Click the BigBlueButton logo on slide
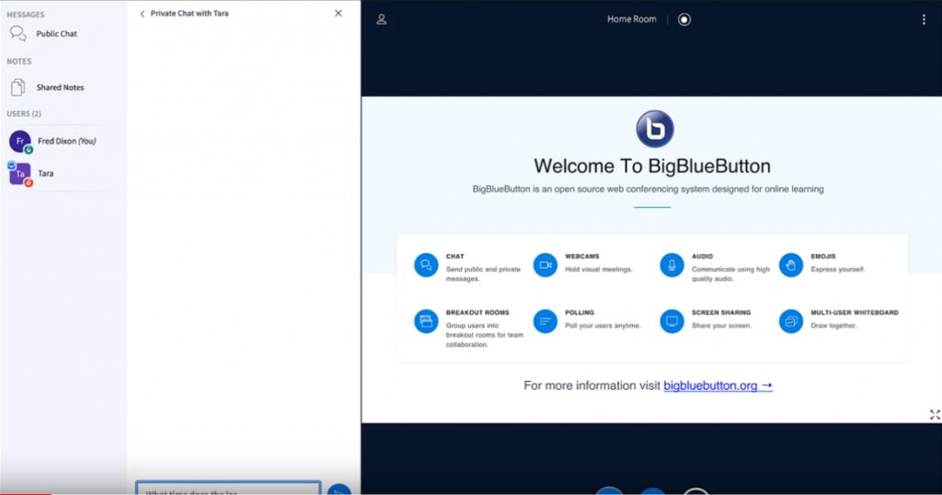 tap(655, 129)
